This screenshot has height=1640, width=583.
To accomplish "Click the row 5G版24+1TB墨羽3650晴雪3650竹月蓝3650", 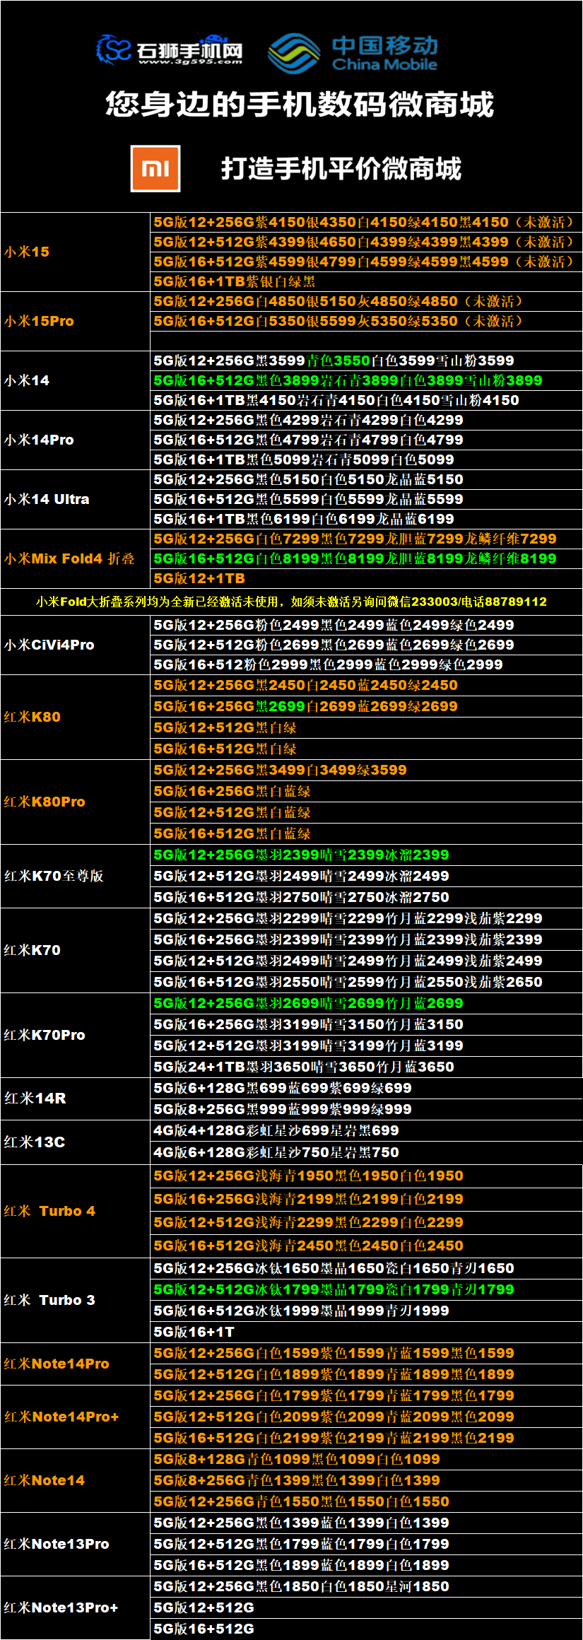I will [x=366, y=1067].
